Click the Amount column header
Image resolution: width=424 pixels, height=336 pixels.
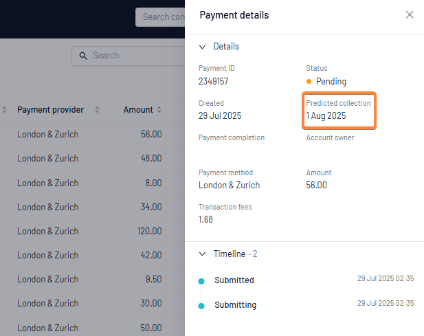tap(138, 110)
